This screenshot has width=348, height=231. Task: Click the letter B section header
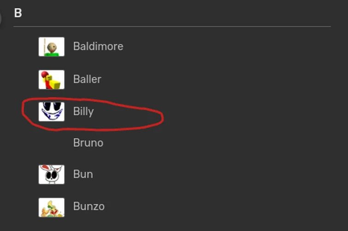pyautogui.click(x=18, y=13)
